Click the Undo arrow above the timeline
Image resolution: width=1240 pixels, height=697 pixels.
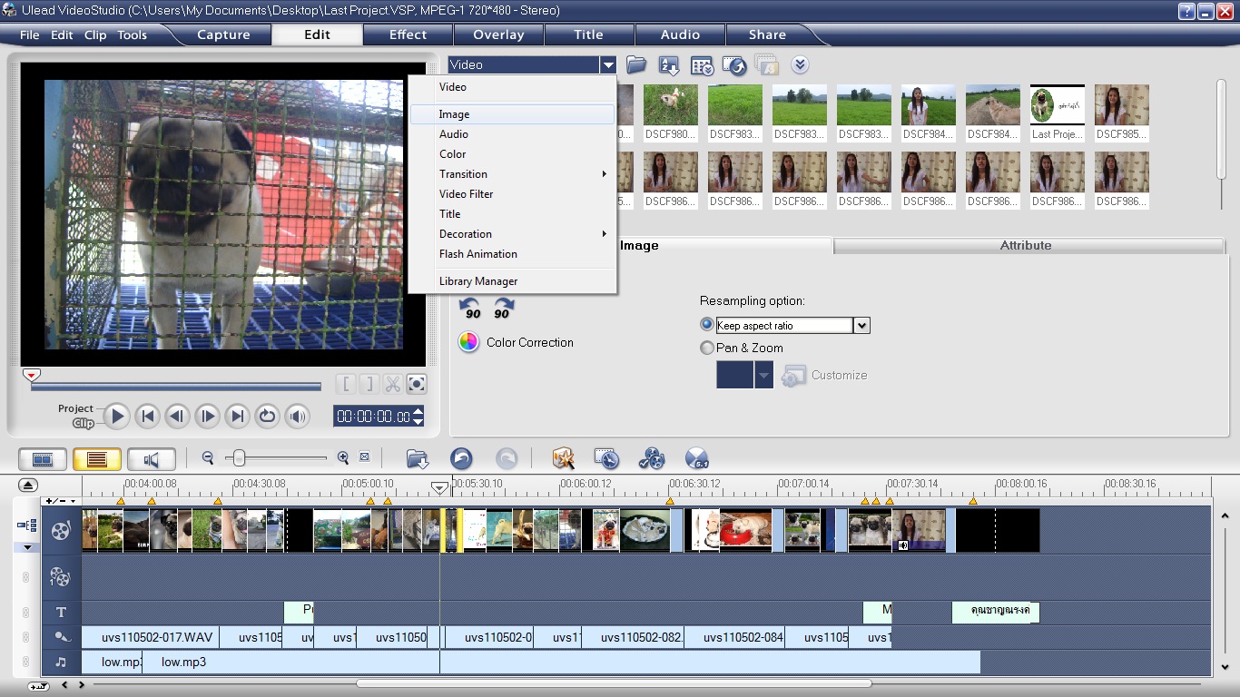tap(461, 458)
